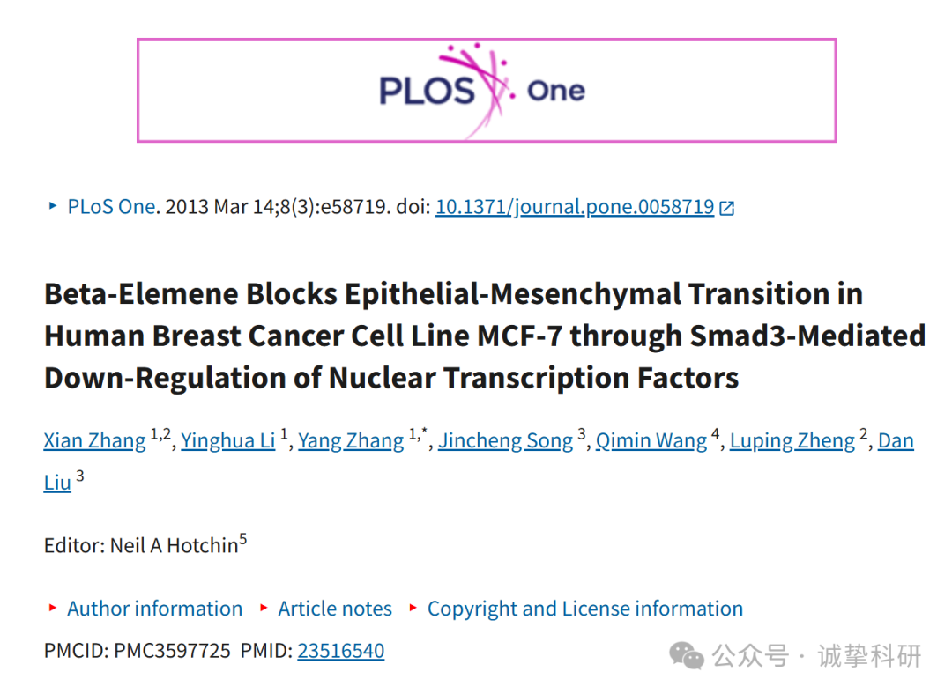Expand the red triangle before Article notes
The image size is (952, 694).
coord(264,608)
